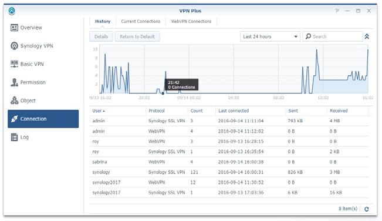382x221 pixels.
Task: Click the search magnifier icon
Action: coord(308,36)
